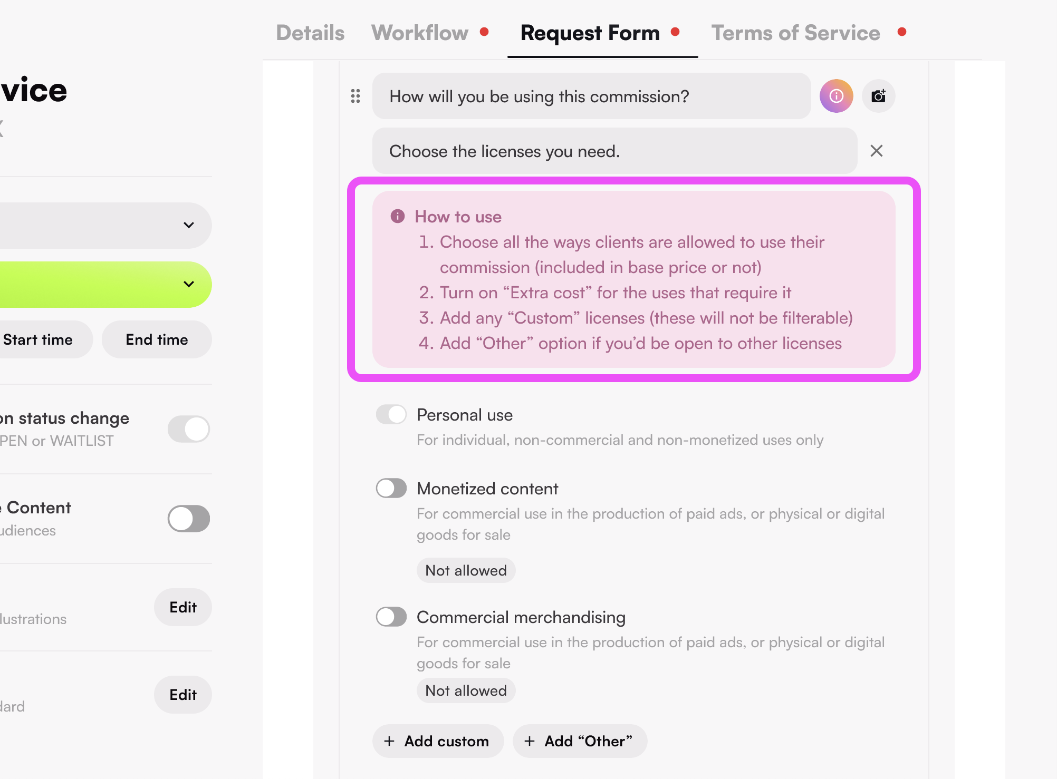Click plus icon on Add "Other"

click(530, 741)
